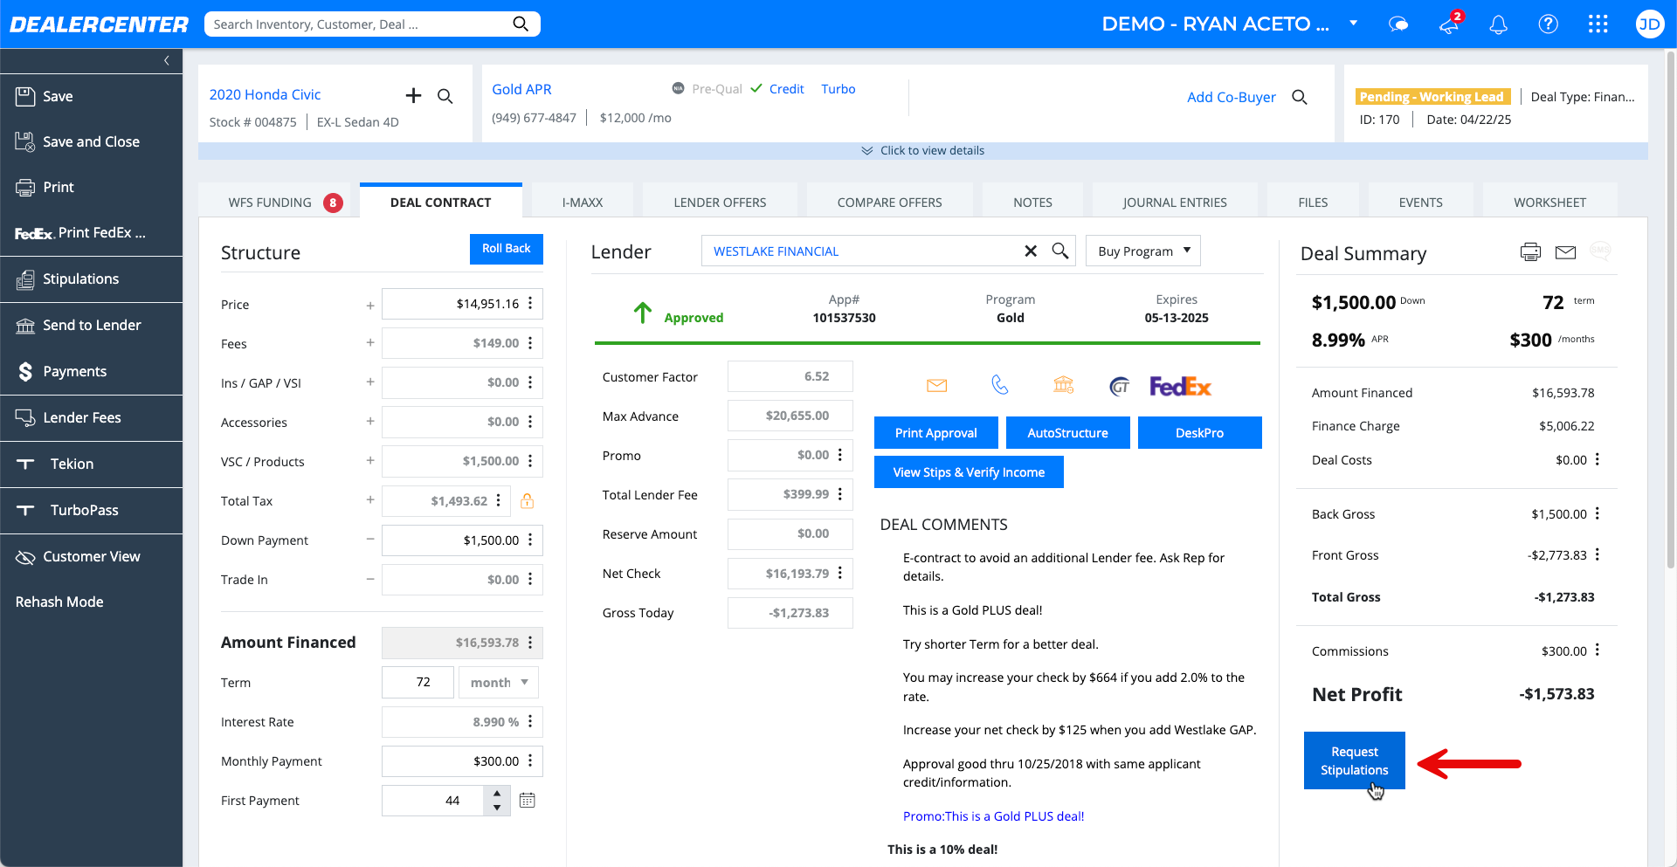This screenshot has height=867, width=1677.
Task: Open the Turbo link
Action: (838, 89)
